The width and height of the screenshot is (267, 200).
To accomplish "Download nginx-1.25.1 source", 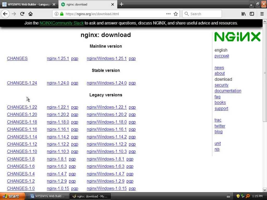I will pos(58,59).
